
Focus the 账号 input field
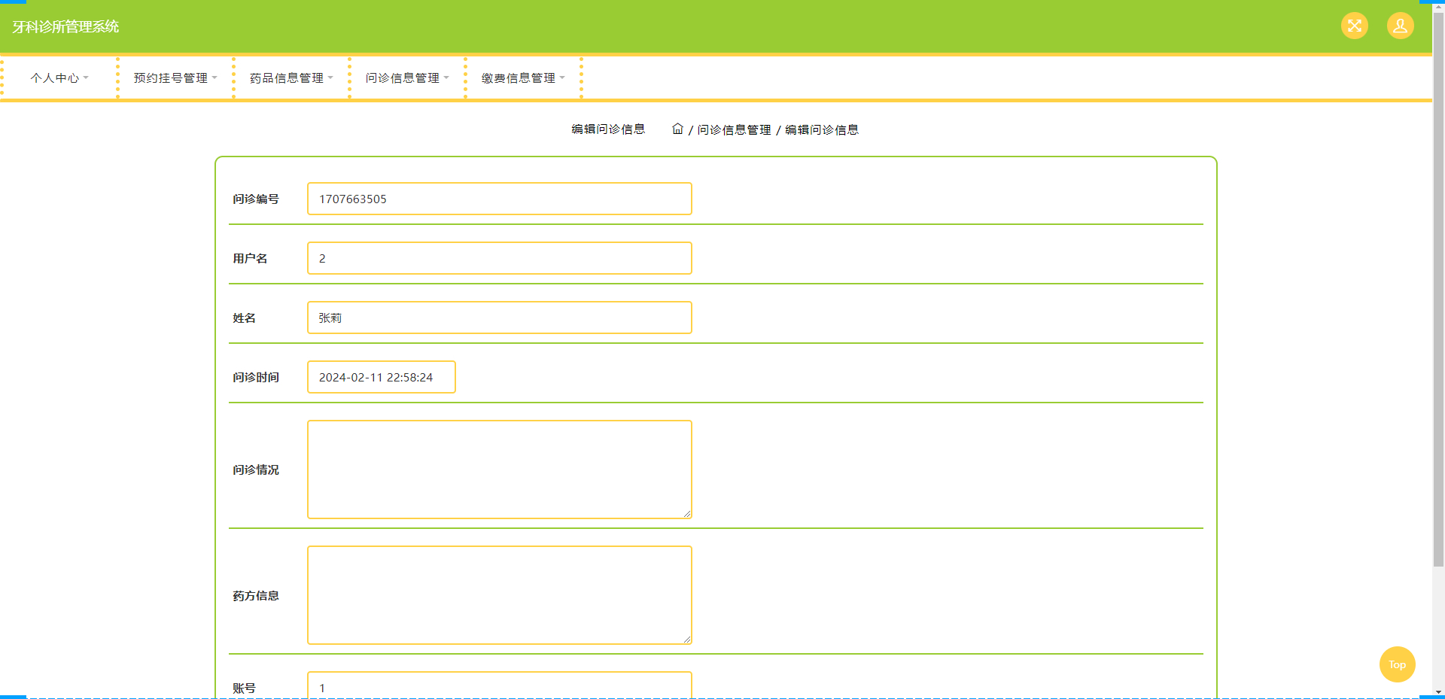(500, 685)
